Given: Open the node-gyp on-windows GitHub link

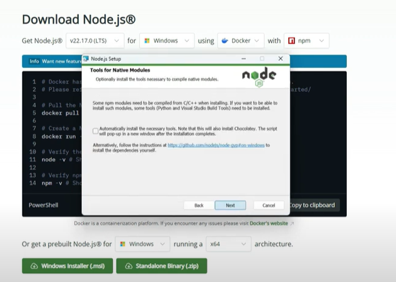Looking at the screenshot, I should (216, 145).
